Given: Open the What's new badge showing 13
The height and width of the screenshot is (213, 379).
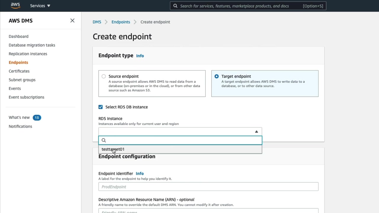Looking at the screenshot, I should [x=37, y=117].
